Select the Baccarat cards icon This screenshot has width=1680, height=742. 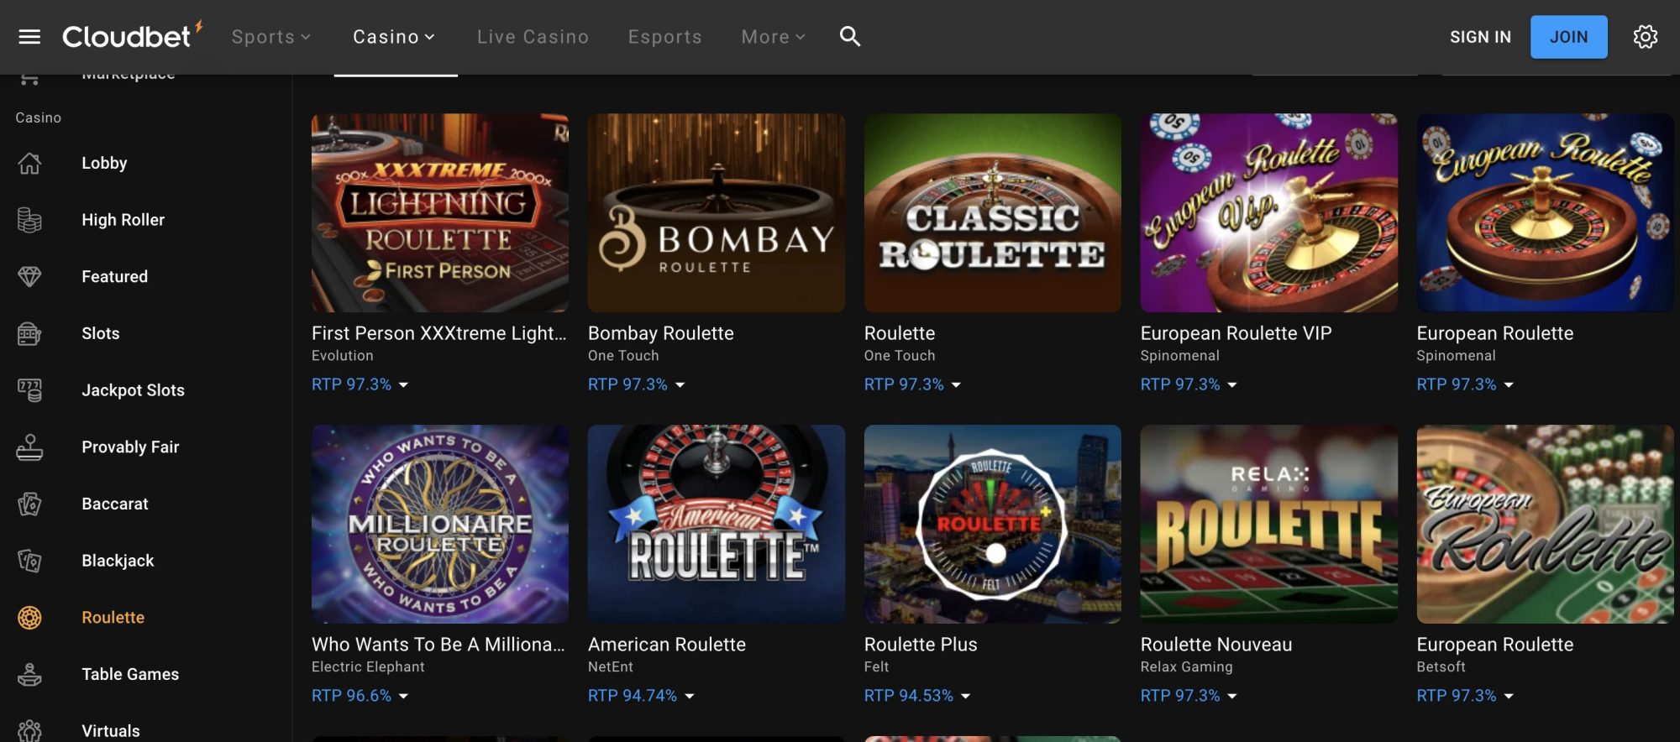(29, 504)
